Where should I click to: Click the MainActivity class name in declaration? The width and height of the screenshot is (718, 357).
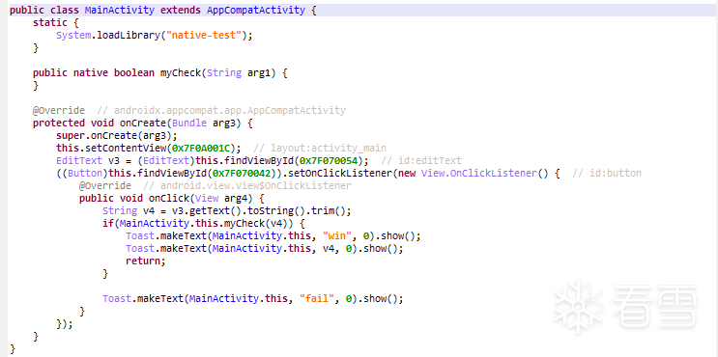tap(120, 10)
